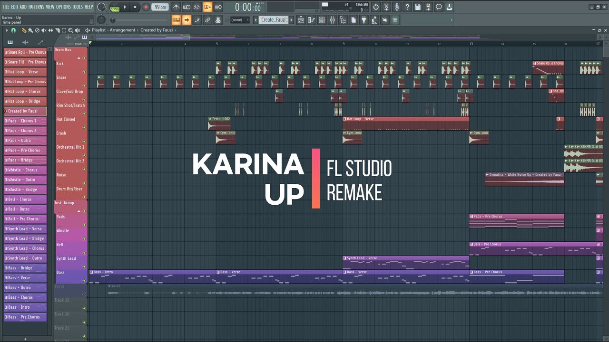Open the EDIT menu
The width and height of the screenshot is (609, 342).
pyautogui.click(x=15, y=7)
